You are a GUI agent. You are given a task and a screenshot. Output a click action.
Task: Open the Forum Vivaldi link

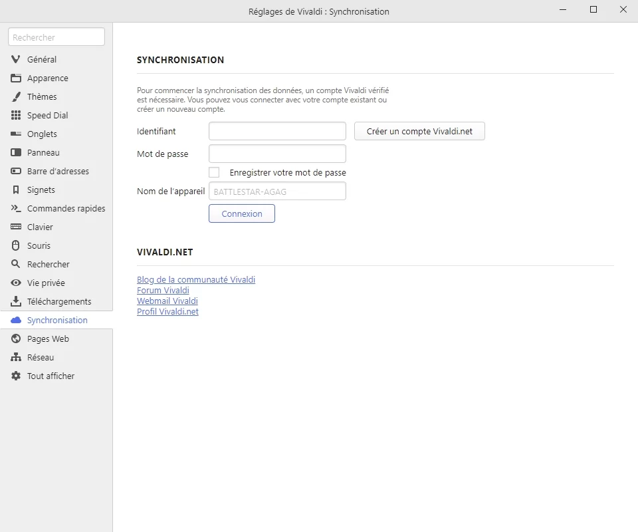coord(163,290)
